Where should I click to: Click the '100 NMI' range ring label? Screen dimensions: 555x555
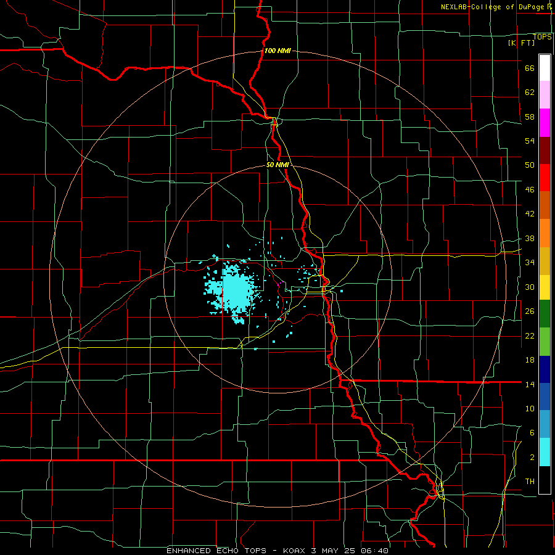pyautogui.click(x=277, y=51)
